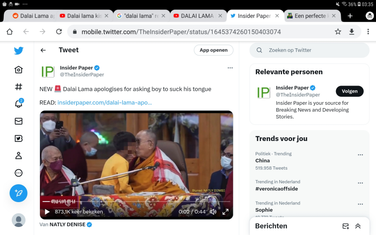Compose a new tweet button
376x235 pixels.
coord(18,193)
